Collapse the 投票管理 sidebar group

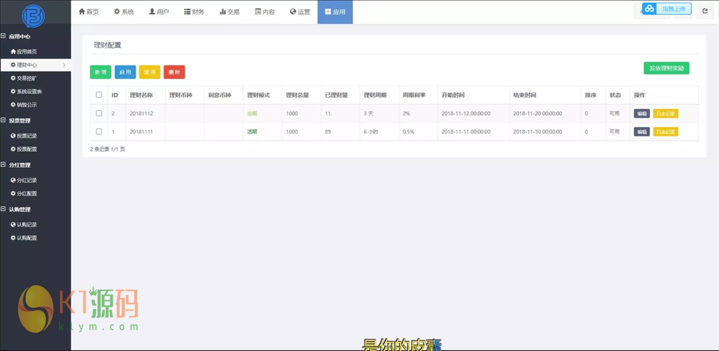(x=4, y=120)
